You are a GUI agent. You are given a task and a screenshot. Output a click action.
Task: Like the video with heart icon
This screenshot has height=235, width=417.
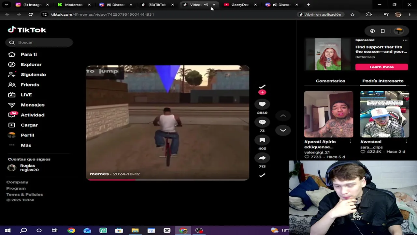click(262, 104)
